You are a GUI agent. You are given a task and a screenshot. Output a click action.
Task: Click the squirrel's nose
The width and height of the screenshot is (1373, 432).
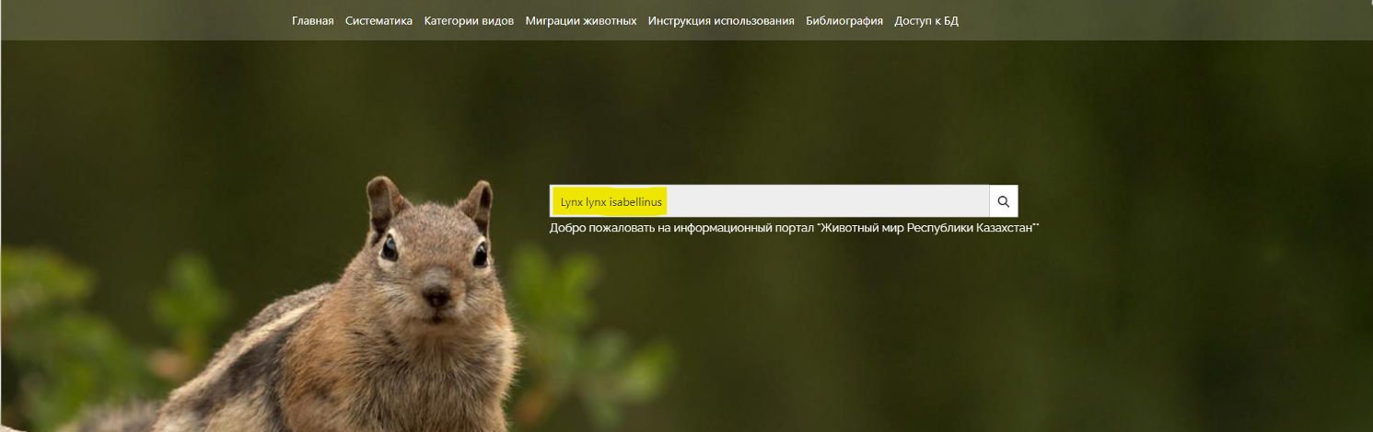[436, 296]
